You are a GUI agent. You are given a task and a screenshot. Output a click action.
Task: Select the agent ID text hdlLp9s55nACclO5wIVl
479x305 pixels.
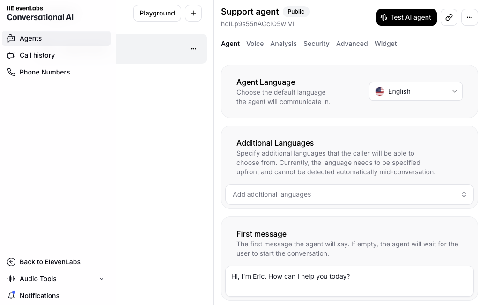258,24
